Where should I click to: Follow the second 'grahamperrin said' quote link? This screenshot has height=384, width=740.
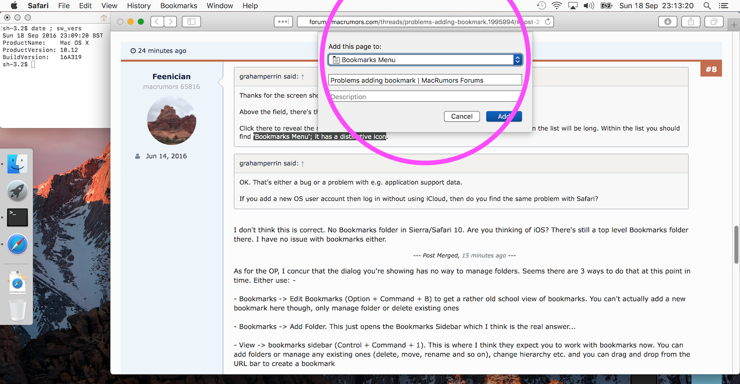tap(272, 163)
